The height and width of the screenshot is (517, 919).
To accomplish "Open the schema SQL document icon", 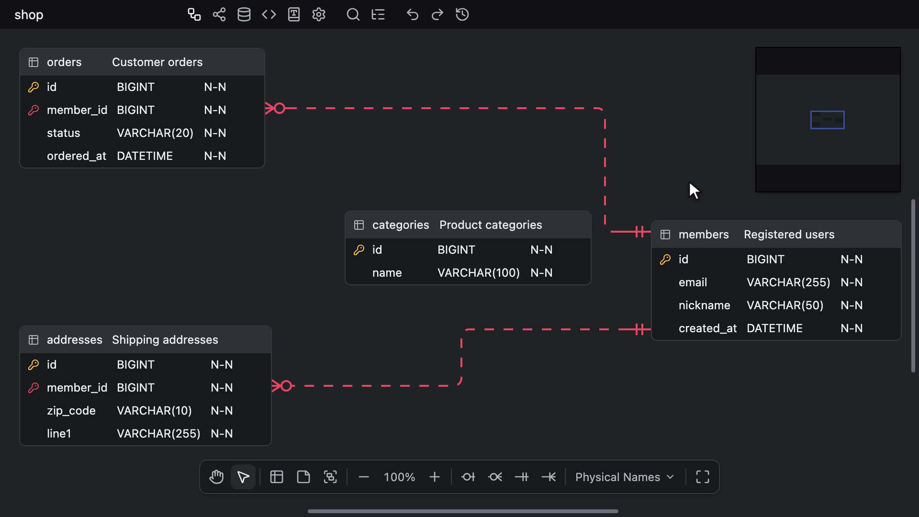I will (x=294, y=14).
